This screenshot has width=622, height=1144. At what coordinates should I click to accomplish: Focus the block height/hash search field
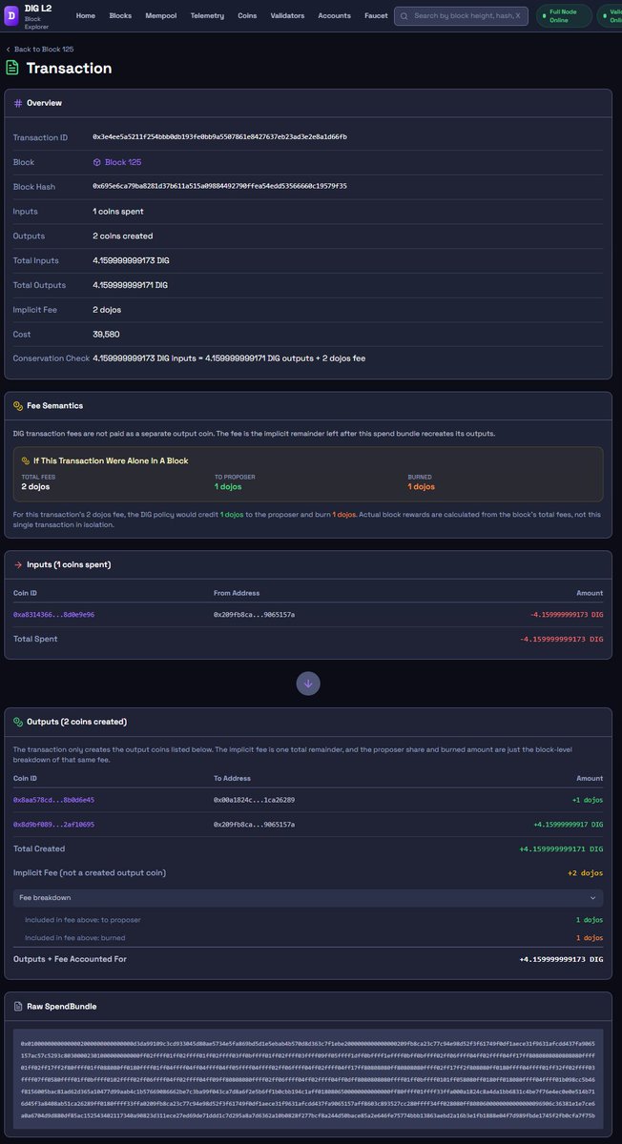[x=461, y=16]
